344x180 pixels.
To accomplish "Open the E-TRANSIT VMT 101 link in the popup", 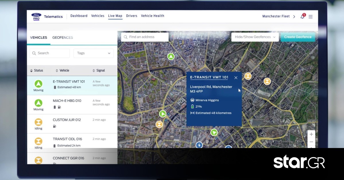I will pyautogui.click(x=209, y=77).
